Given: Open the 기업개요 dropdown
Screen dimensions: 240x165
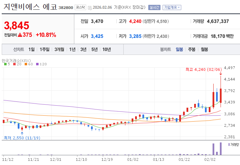Looking at the screenshot, I should [x=172, y=7].
